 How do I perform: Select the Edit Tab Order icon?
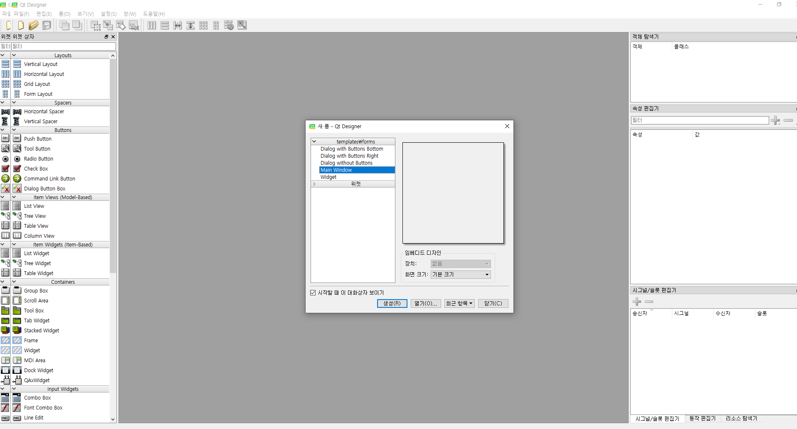[x=134, y=25]
